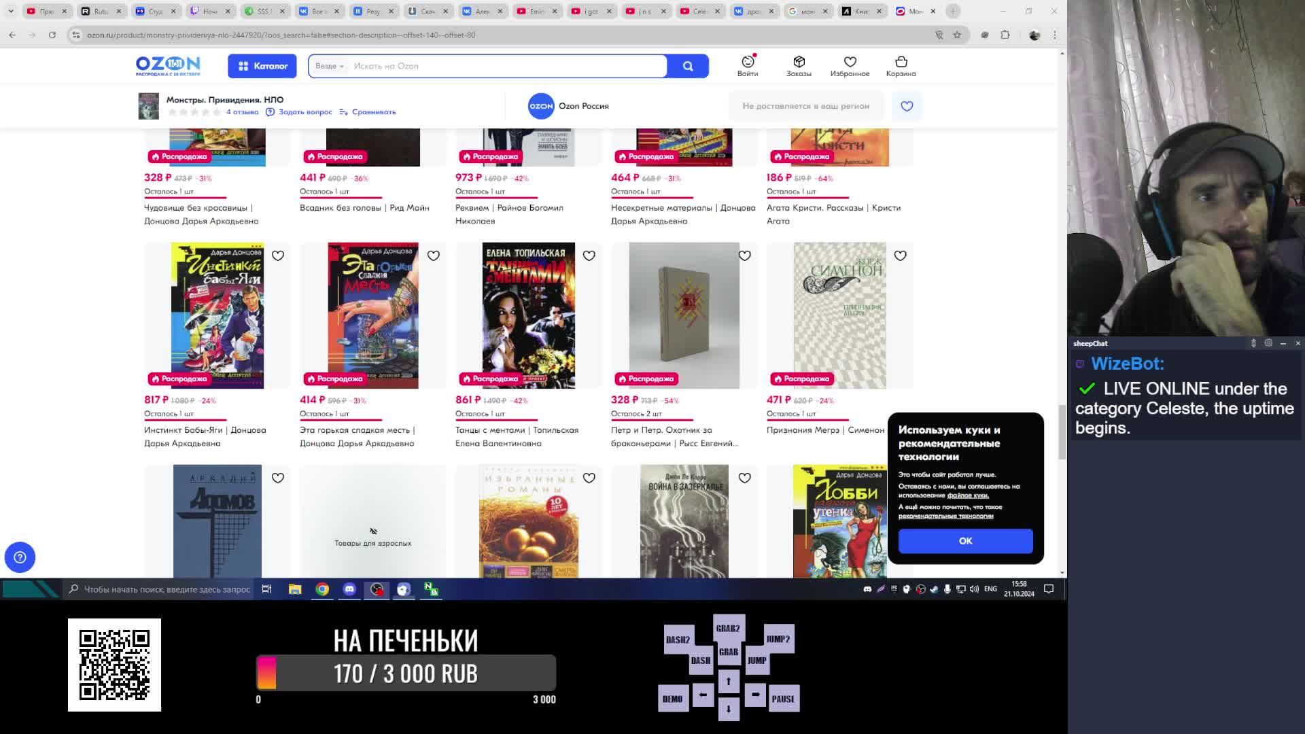Click the Войти login face icon
The image size is (1305, 734).
point(748,63)
